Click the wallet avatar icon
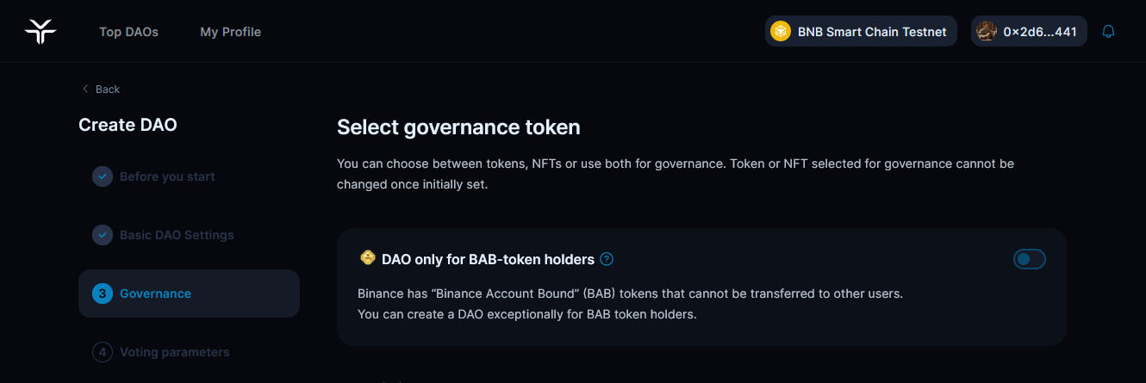 coord(987,32)
